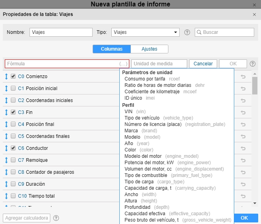Click the reorder arrows icon for C1 Posición inicial
This screenshot has width=261, height=224.
(6, 88)
